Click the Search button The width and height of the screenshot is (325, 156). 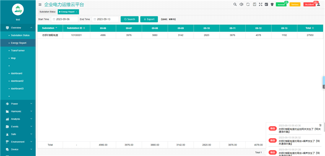pos(130,19)
